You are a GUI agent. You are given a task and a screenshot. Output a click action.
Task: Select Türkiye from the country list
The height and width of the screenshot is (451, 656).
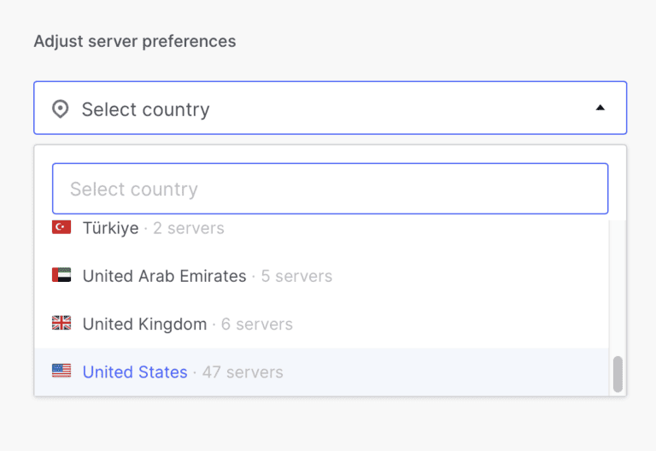coord(110,228)
